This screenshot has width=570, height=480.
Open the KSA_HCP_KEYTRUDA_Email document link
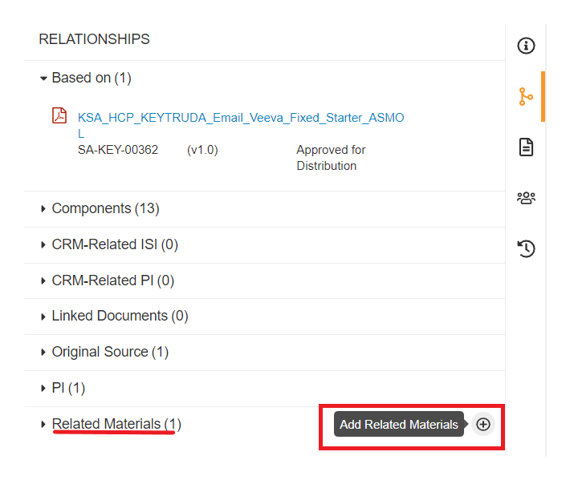point(241,126)
